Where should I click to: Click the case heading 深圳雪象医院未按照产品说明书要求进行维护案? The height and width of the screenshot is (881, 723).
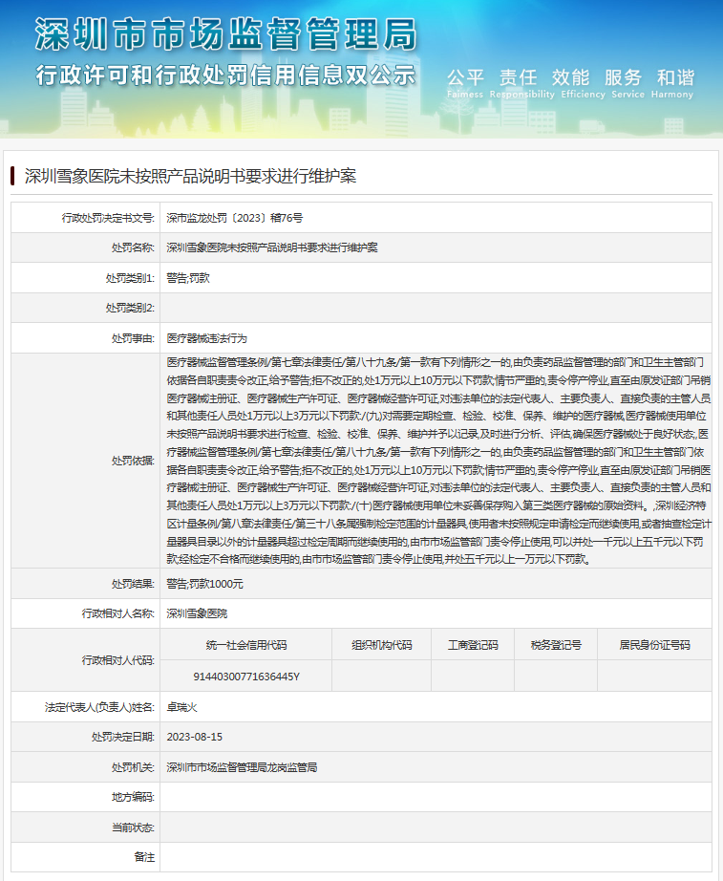coord(190,176)
